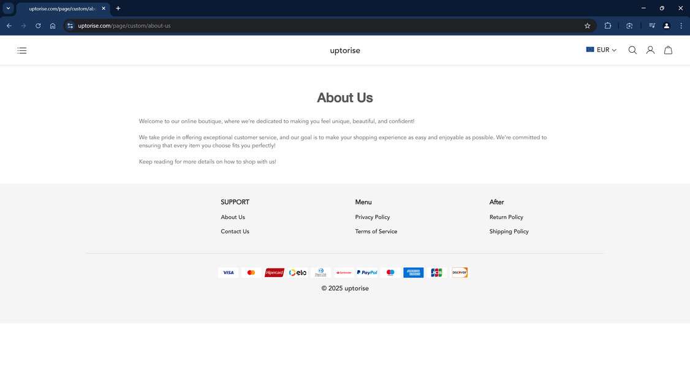Open the Contact Us footer link
The height and width of the screenshot is (369, 690).
(235, 231)
